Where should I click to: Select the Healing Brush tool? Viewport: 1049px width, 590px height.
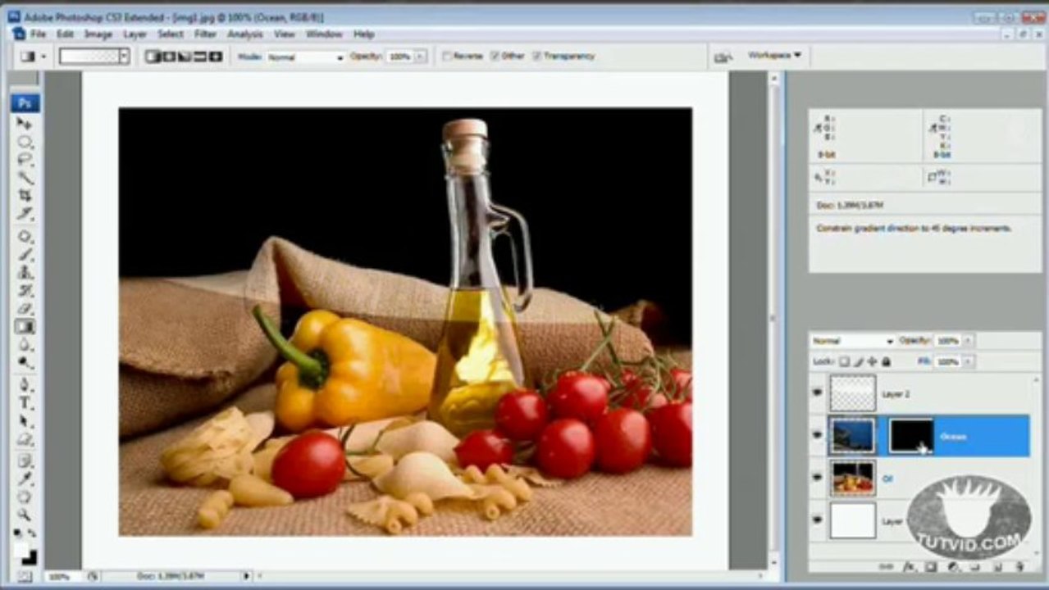click(25, 237)
